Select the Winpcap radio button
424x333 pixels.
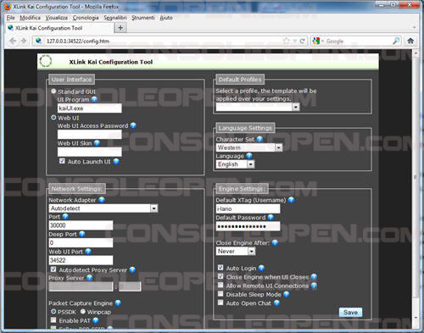[x=83, y=312]
